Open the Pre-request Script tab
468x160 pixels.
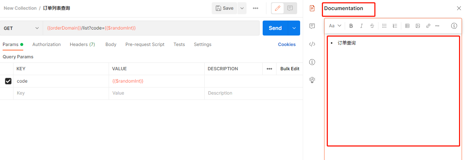(x=145, y=44)
